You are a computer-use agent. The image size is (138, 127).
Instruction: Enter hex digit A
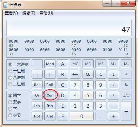[x=63, y=64]
